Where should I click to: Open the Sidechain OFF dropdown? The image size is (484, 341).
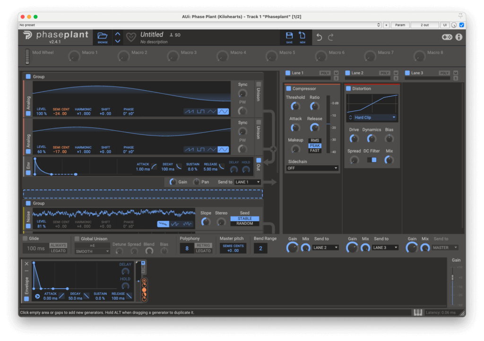pyautogui.click(x=312, y=168)
